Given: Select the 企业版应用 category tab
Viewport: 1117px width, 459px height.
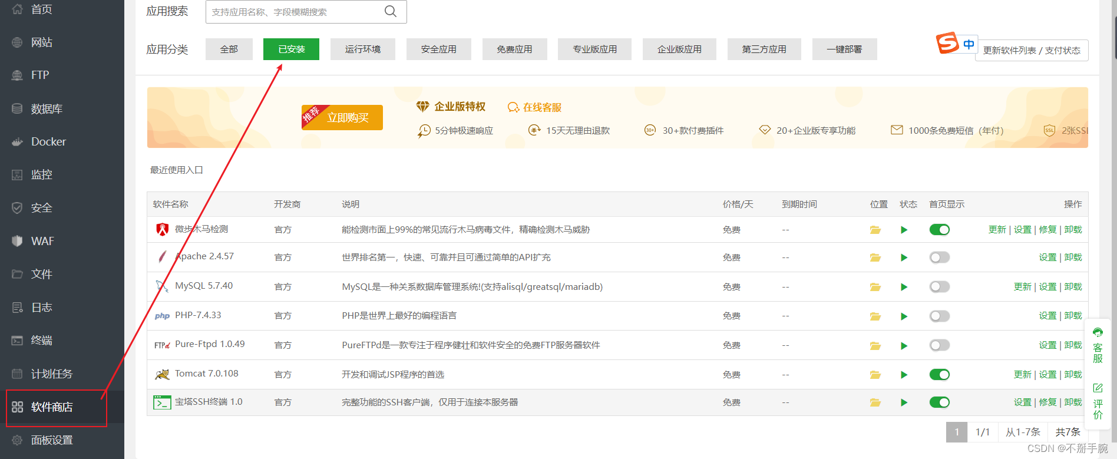Looking at the screenshot, I should (x=679, y=49).
